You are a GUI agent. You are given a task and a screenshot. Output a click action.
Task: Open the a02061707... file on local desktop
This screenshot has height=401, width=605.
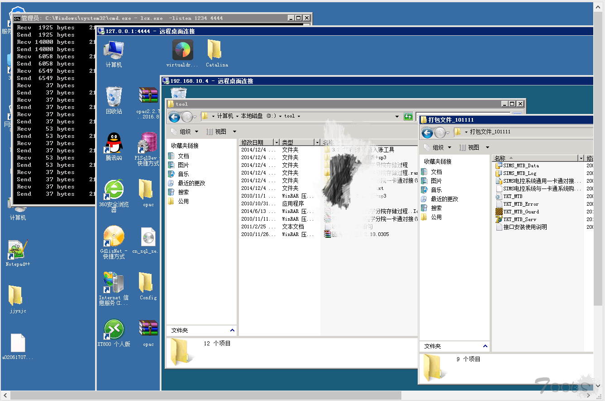(x=18, y=347)
